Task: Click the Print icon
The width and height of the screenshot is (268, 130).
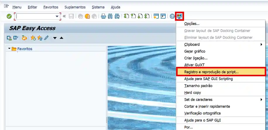Action: [103, 16]
